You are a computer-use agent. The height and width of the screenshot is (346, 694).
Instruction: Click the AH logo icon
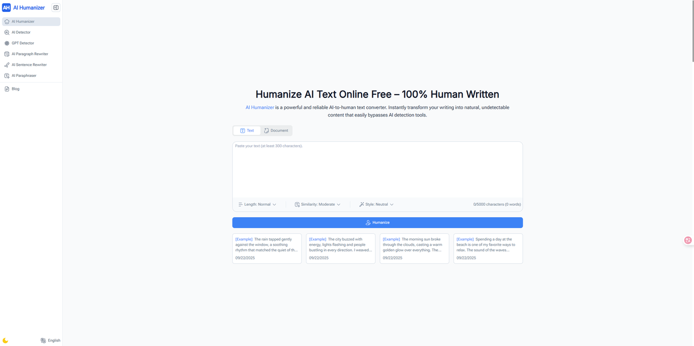point(7,8)
